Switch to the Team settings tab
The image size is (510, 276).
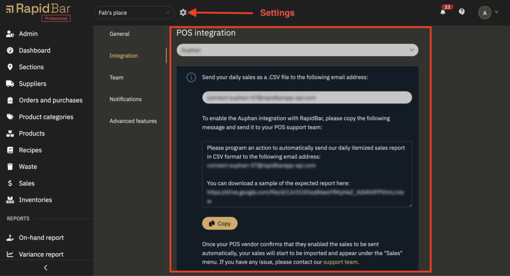point(117,77)
